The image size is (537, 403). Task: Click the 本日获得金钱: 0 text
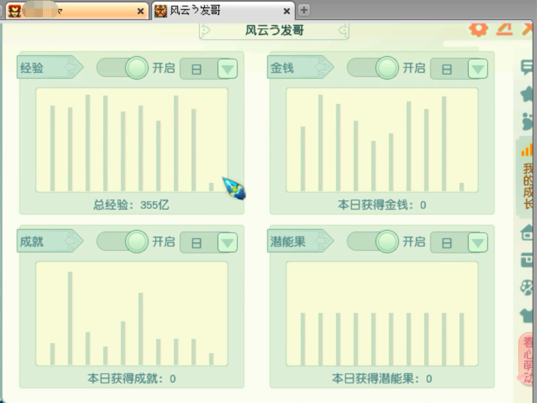point(382,205)
